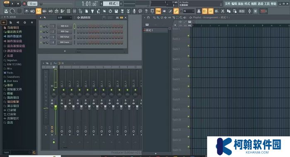The image size is (290, 157).
Task: Adjust the mixer insert 1 fader
Action: pyautogui.click(x=65, y=107)
